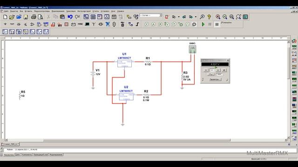Open the Справка menu
Image resolution: width=298 pixels, height=167 pixels.
coord(121,11)
